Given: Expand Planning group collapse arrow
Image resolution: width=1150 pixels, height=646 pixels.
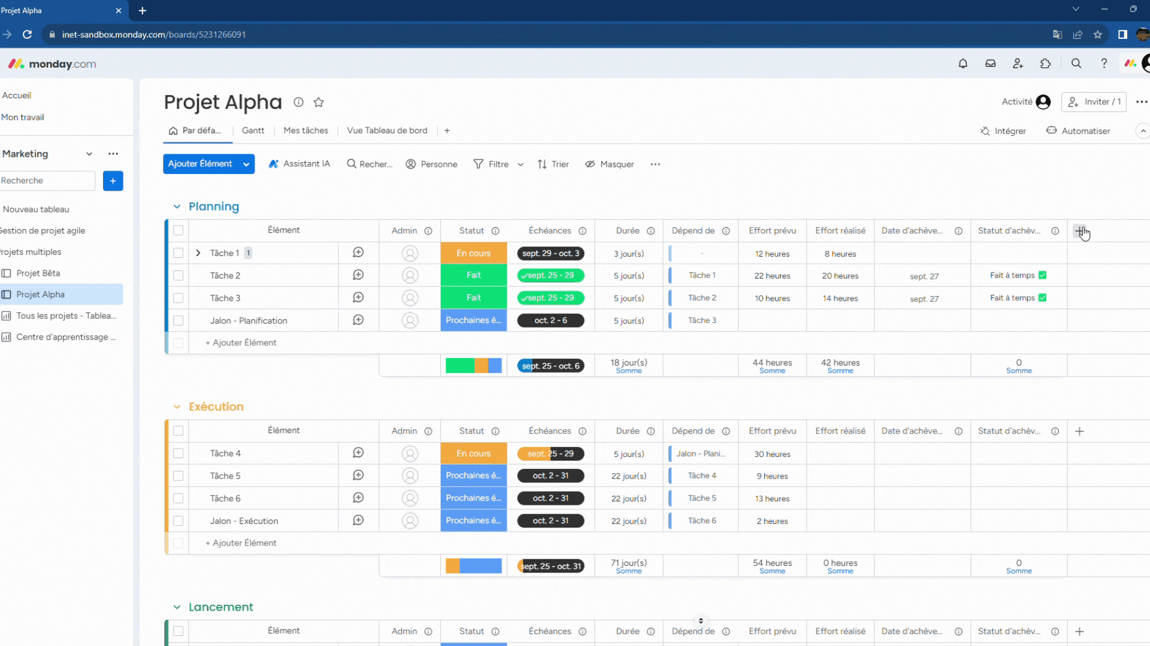Looking at the screenshot, I should [177, 206].
